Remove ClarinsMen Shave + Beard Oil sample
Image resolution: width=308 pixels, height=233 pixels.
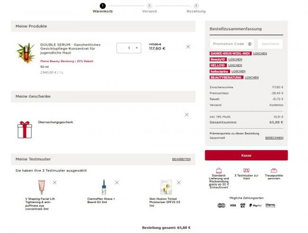117,182
